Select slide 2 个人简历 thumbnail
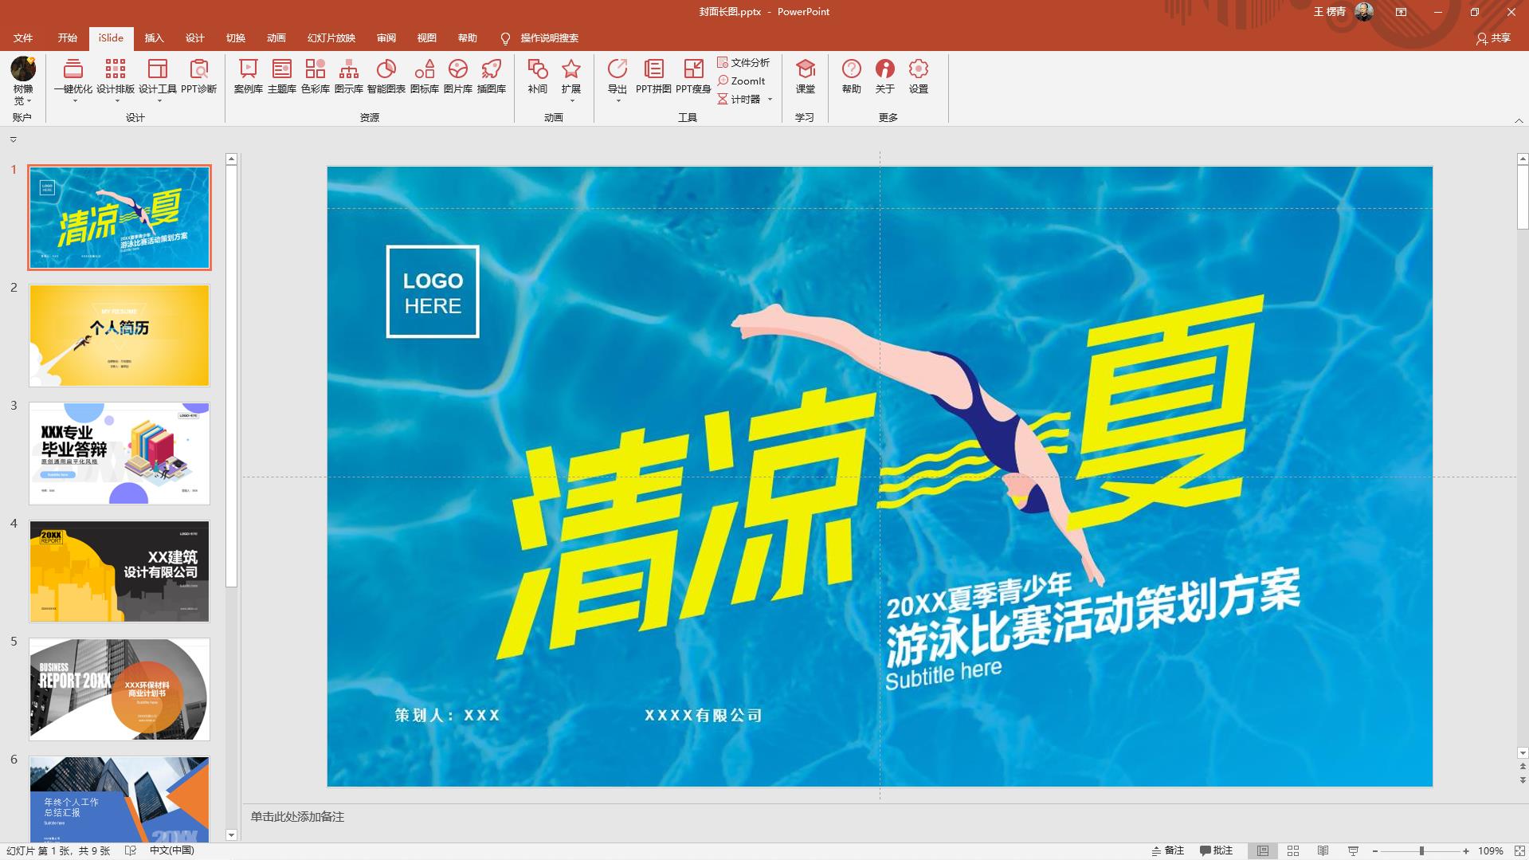1529x860 pixels. click(120, 336)
